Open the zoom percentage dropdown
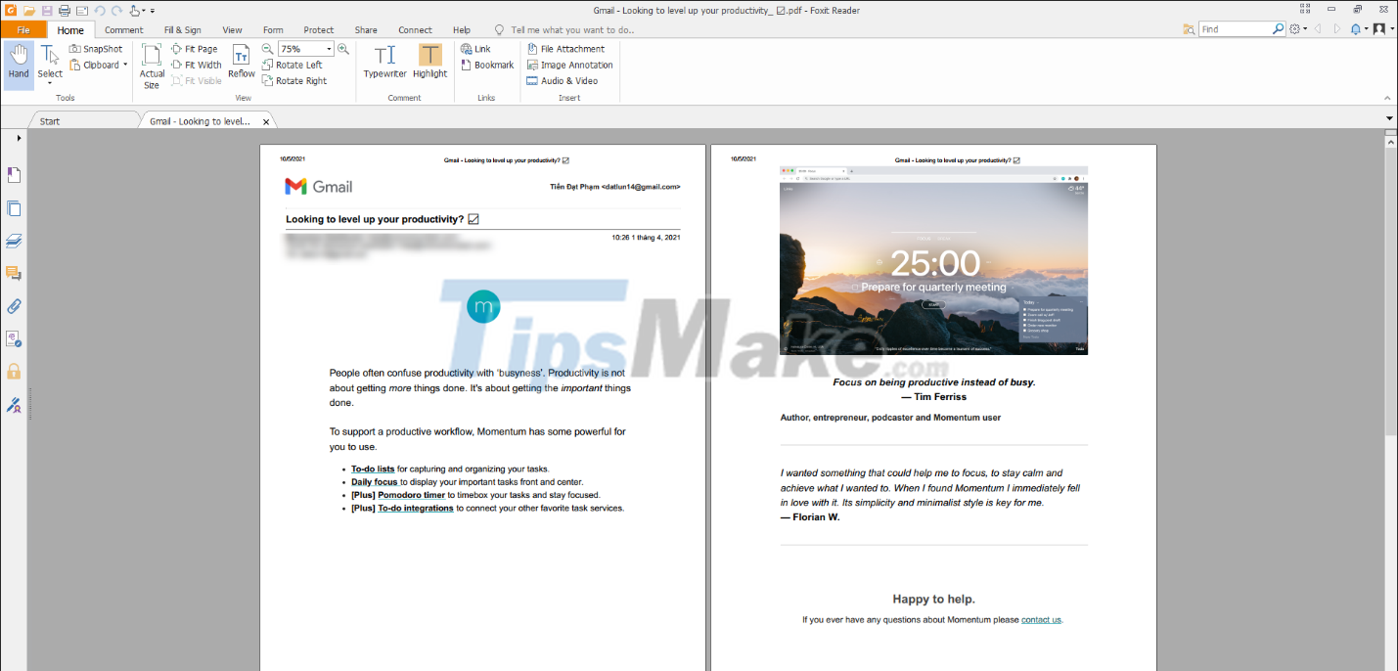The height and width of the screenshot is (671, 1398). click(x=330, y=48)
